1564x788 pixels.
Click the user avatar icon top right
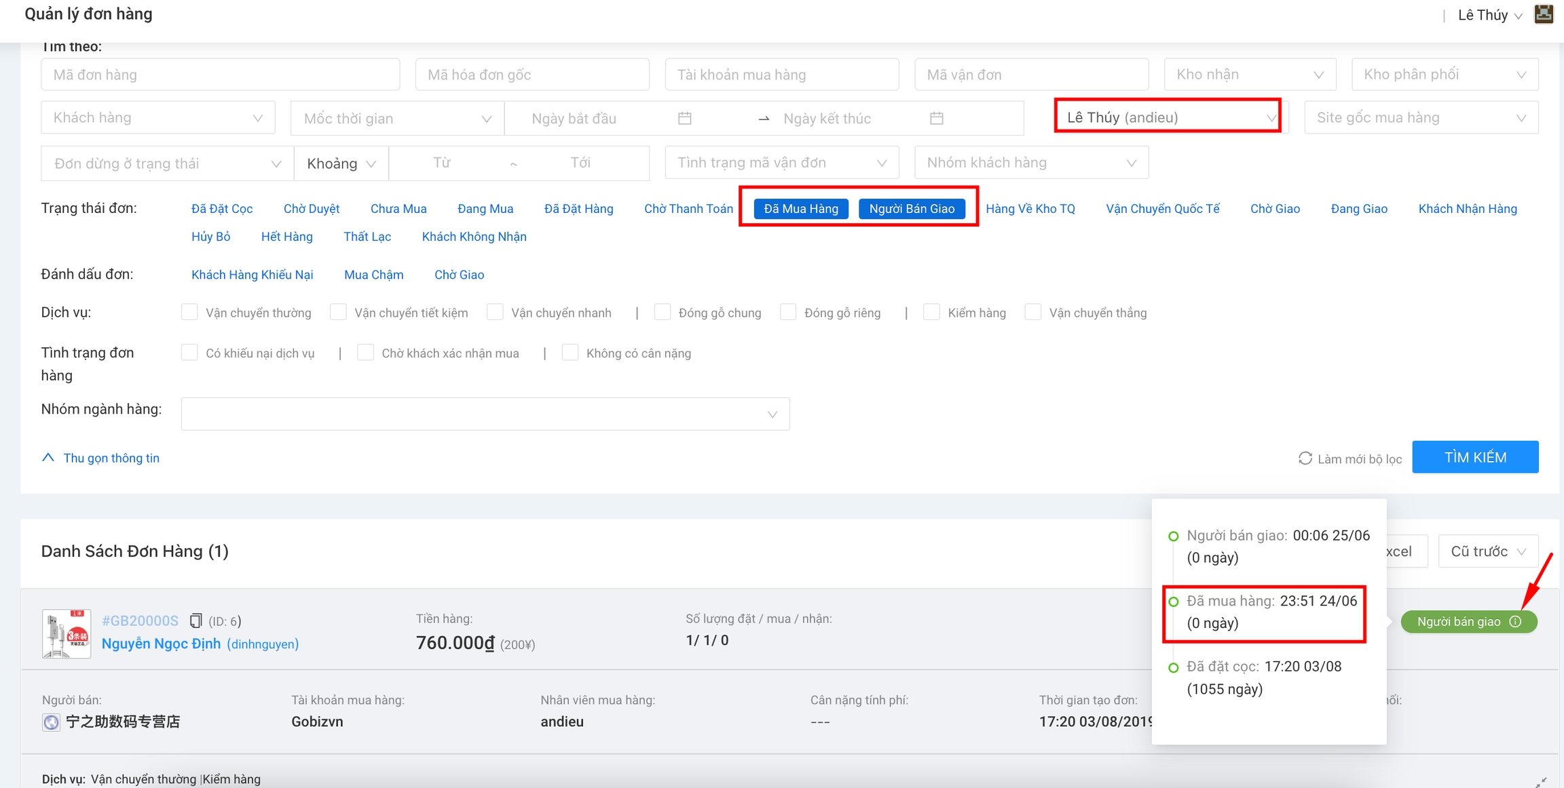pos(1544,14)
